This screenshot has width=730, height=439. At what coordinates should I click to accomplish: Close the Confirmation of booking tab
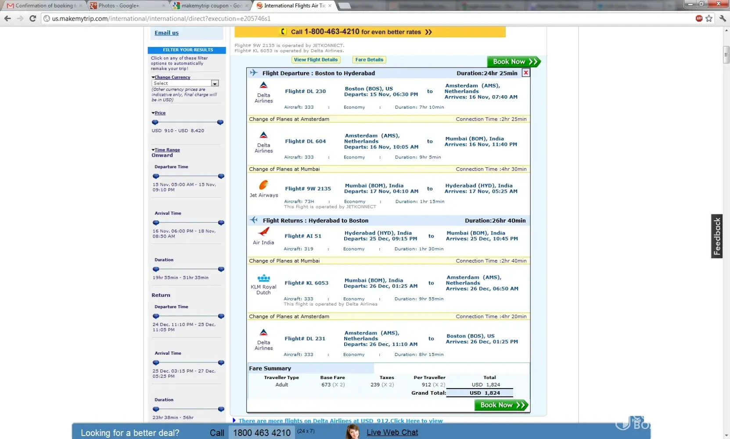(80, 6)
